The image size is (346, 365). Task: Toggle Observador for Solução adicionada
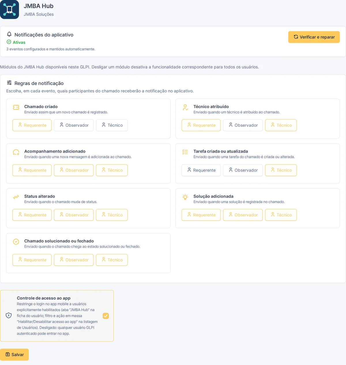243,215
